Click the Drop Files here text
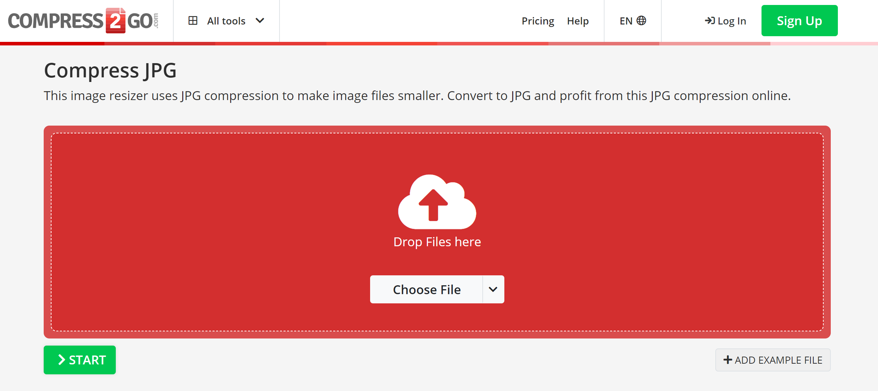The height and width of the screenshot is (391, 878). point(437,242)
